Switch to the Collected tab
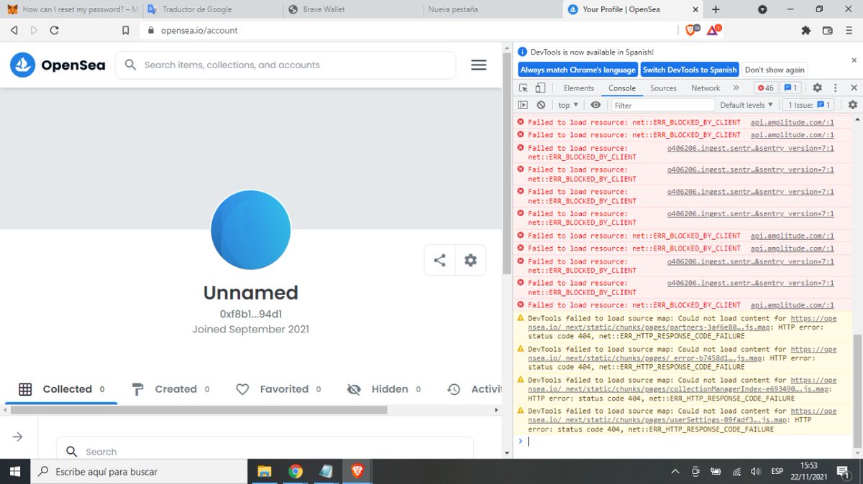Viewport: 863px width, 484px height. click(x=62, y=388)
